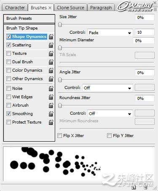Enable the Wet Edges checkbox
The image size is (158, 191).
(x=8, y=97)
